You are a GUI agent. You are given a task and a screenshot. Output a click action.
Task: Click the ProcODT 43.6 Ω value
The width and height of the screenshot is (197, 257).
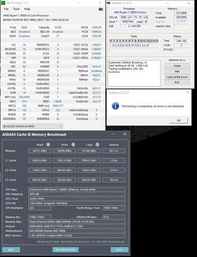[96, 66]
